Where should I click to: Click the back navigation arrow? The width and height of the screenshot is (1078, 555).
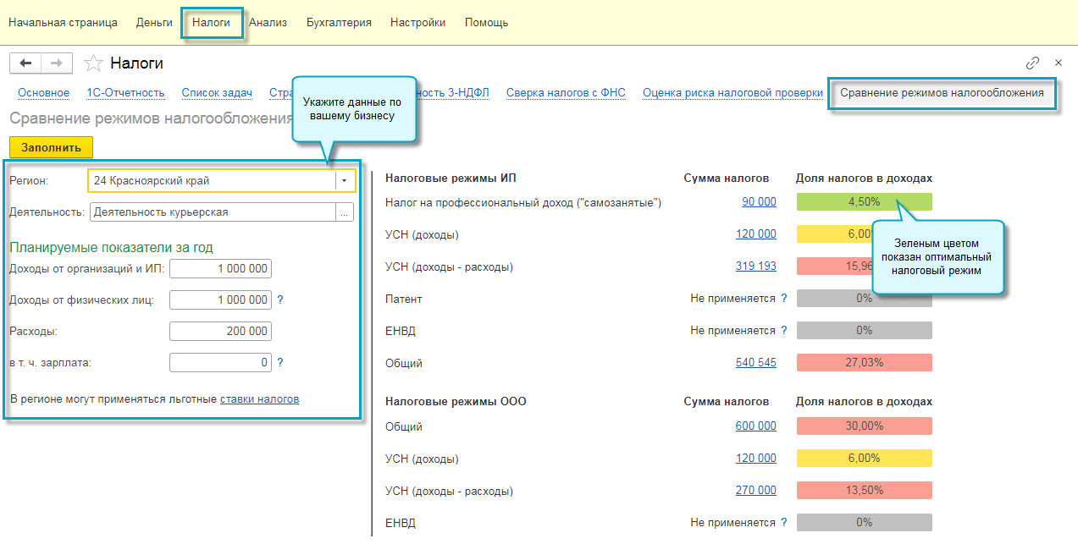[x=25, y=63]
